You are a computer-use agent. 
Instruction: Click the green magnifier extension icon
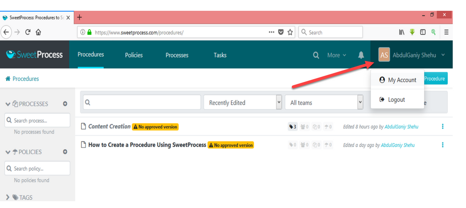tap(433, 32)
